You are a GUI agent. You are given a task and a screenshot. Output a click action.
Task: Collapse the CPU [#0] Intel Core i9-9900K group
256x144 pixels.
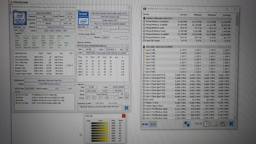(x=144, y=47)
